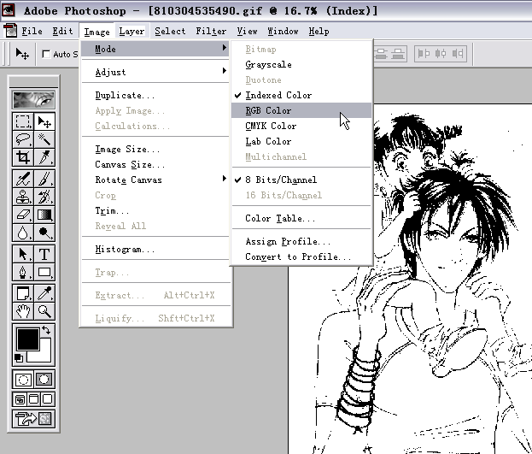Select the Pen tool

23,272
